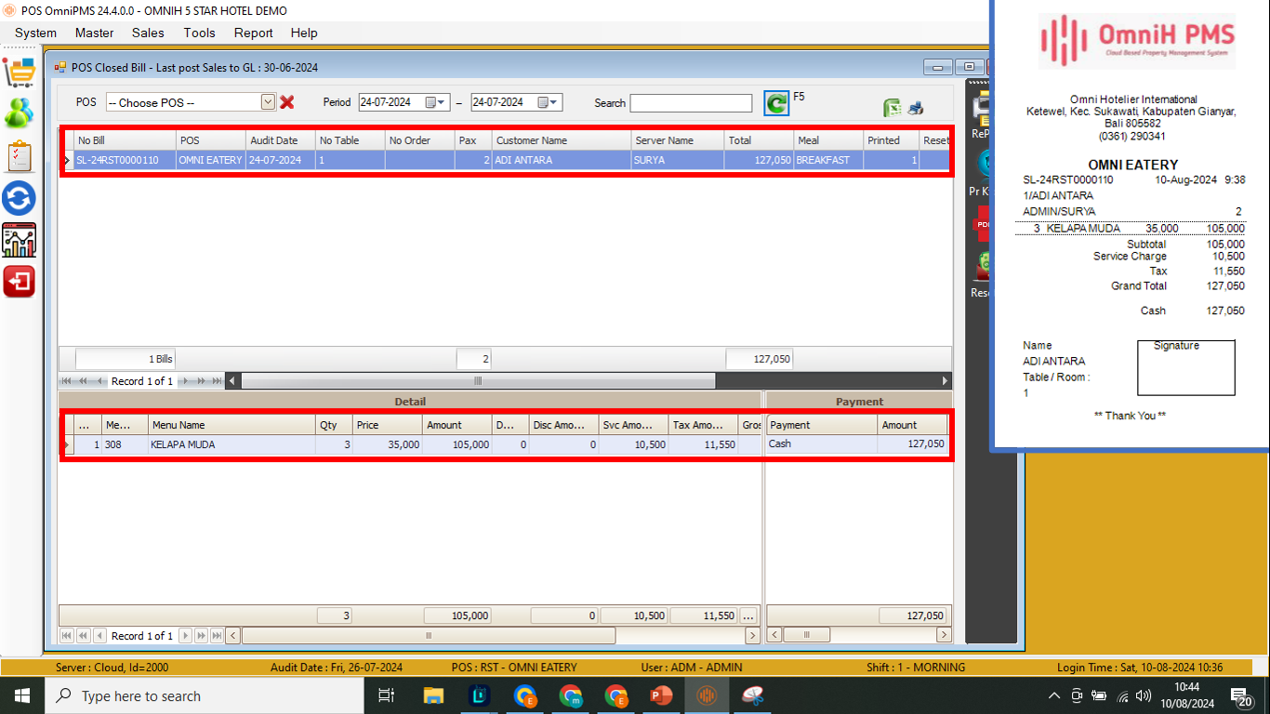Go to last record in detail navigator

(217, 636)
